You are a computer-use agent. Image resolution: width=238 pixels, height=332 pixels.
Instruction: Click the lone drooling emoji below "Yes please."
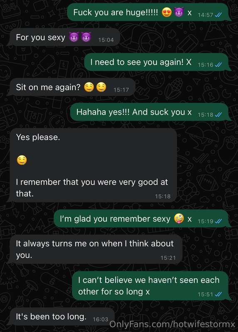click(22, 160)
